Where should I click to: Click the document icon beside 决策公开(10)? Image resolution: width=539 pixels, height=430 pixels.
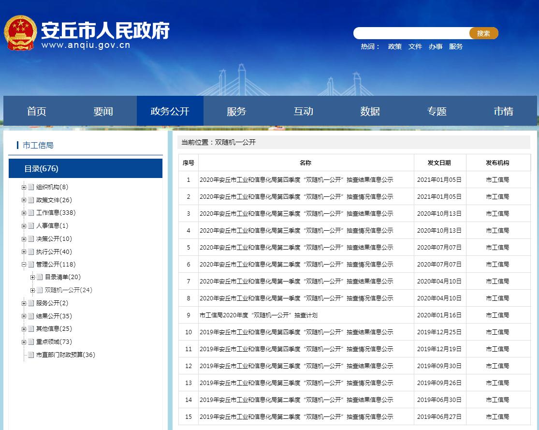point(31,239)
